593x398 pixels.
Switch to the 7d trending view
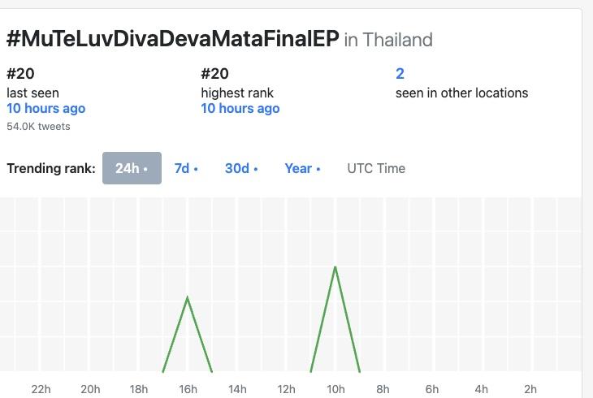pyautogui.click(x=186, y=168)
